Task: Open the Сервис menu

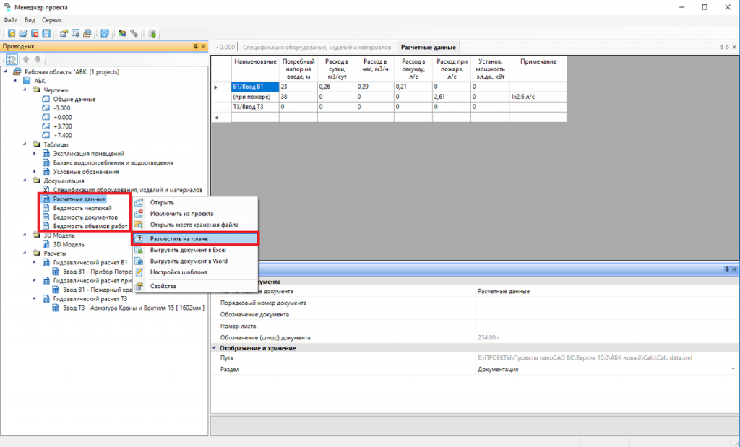Action: pyautogui.click(x=52, y=20)
